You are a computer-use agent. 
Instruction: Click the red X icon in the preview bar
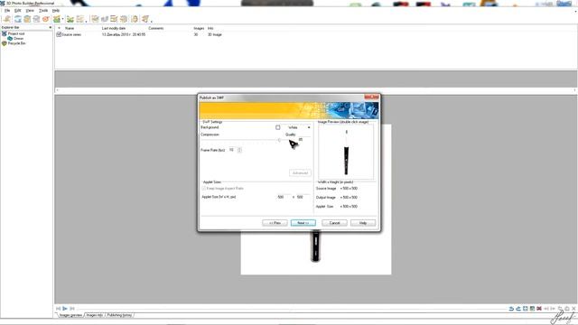(x=539, y=309)
